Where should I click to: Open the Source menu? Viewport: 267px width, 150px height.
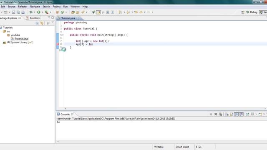point(12,7)
